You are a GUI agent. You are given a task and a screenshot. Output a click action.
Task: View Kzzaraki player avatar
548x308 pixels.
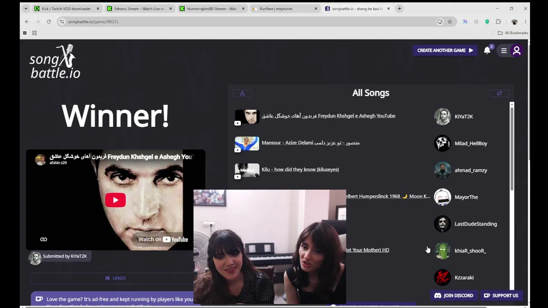click(x=442, y=278)
